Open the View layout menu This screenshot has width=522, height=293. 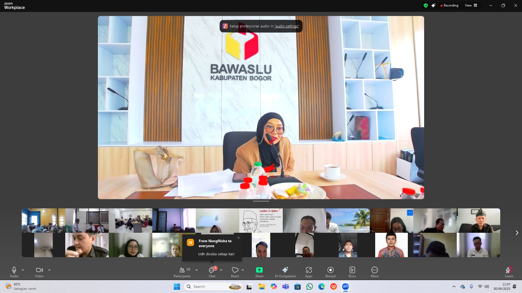pos(471,6)
